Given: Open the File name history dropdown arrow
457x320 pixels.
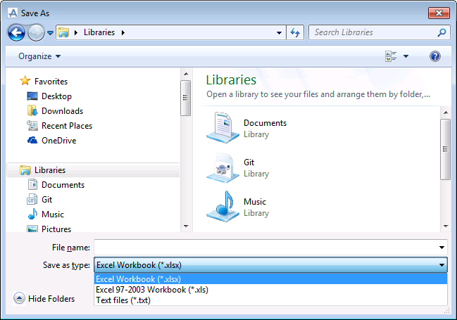Looking at the screenshot, I should [442, 248].
